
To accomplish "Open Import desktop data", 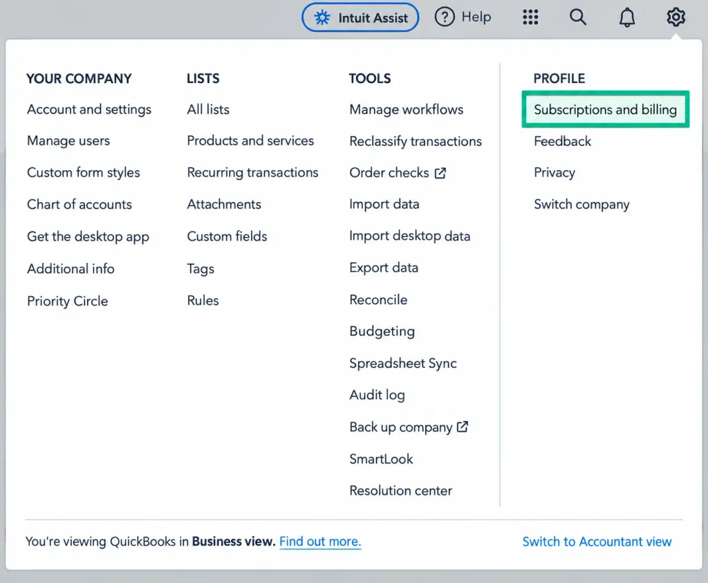I will (409, 236).
